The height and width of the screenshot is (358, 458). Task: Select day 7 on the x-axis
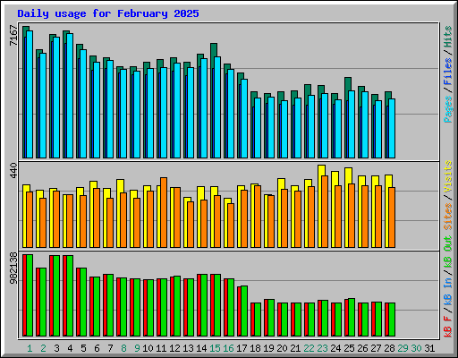110,348
